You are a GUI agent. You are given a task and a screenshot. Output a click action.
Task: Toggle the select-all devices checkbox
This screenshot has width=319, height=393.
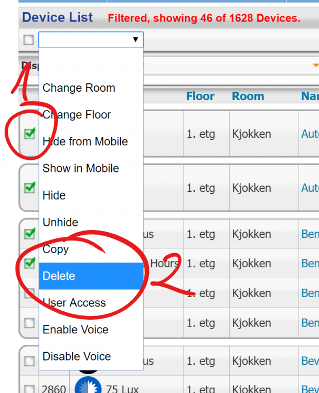pos(29,40)
